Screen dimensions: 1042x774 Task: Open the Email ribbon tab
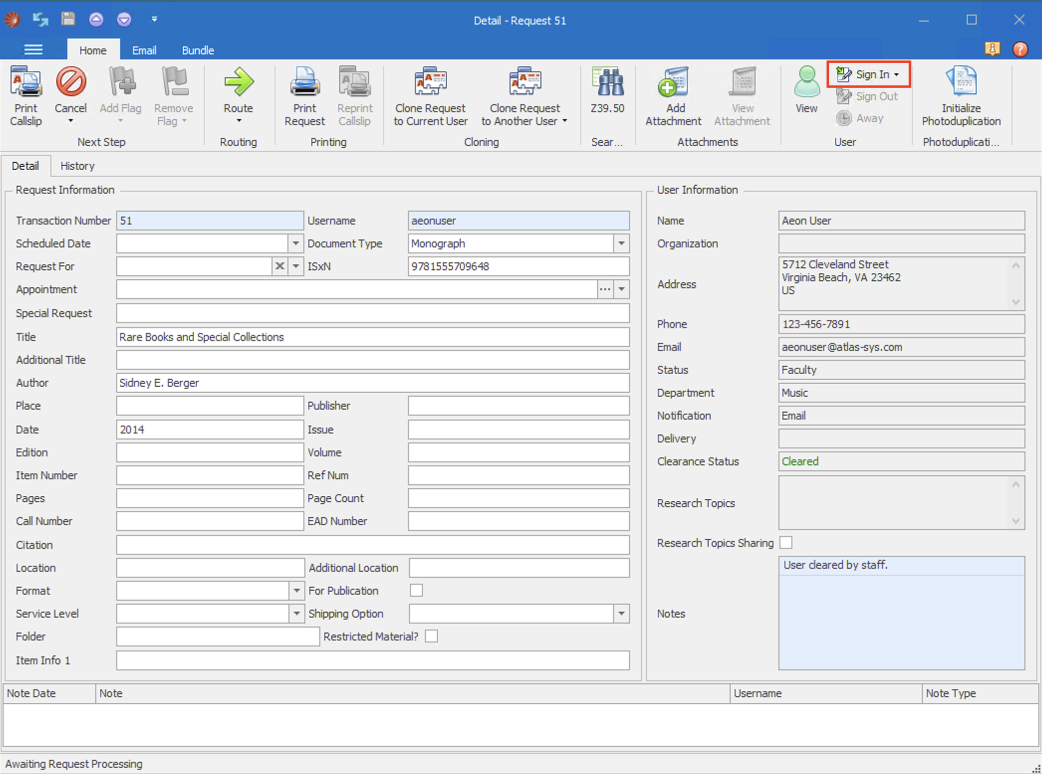point(144,50)
